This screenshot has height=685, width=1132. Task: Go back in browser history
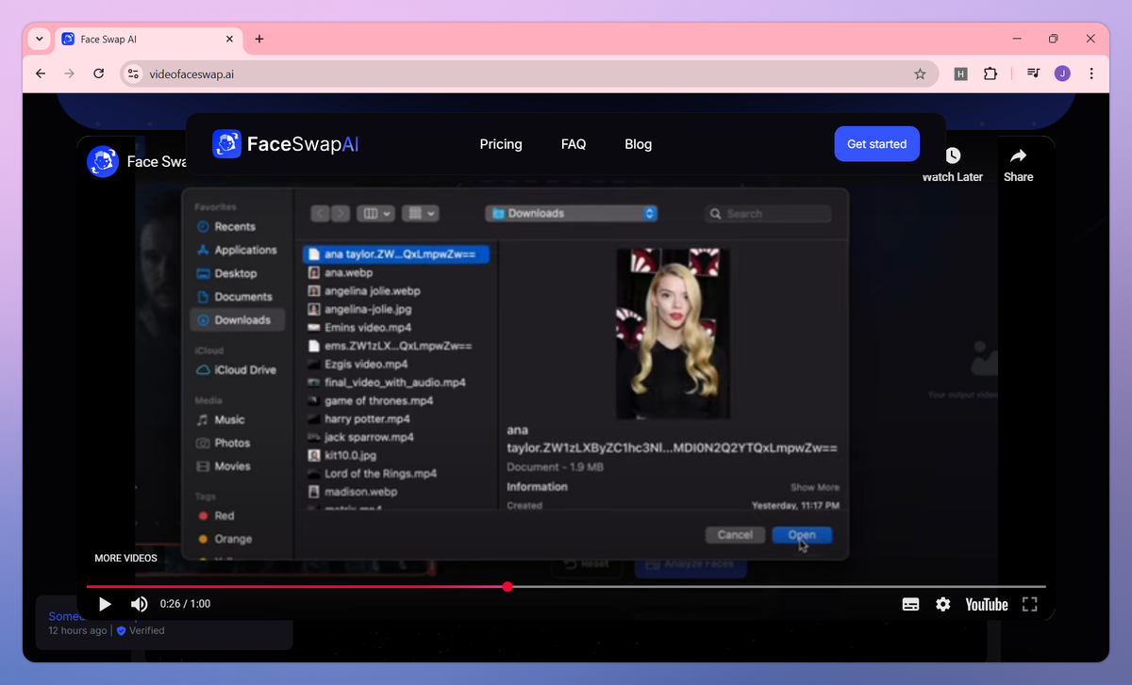(x=41, y=73)
